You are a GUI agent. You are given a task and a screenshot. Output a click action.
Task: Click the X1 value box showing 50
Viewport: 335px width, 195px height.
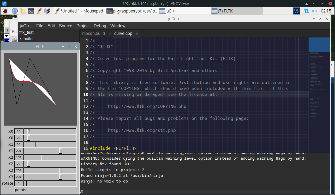[x=19, y=145]
